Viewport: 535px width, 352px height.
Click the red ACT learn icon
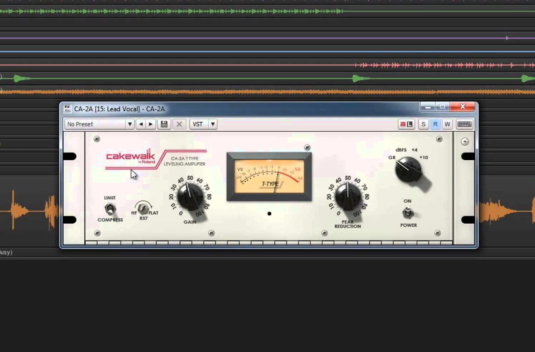[406, 124]
